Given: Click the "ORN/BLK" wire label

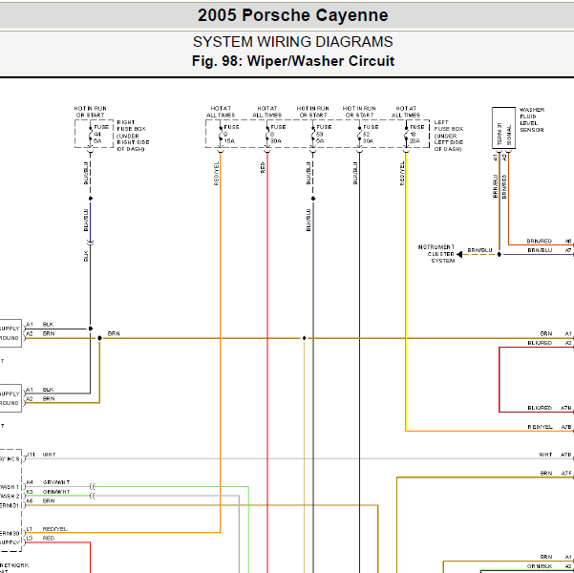Looking at the screenshot, I should (540, 566).
